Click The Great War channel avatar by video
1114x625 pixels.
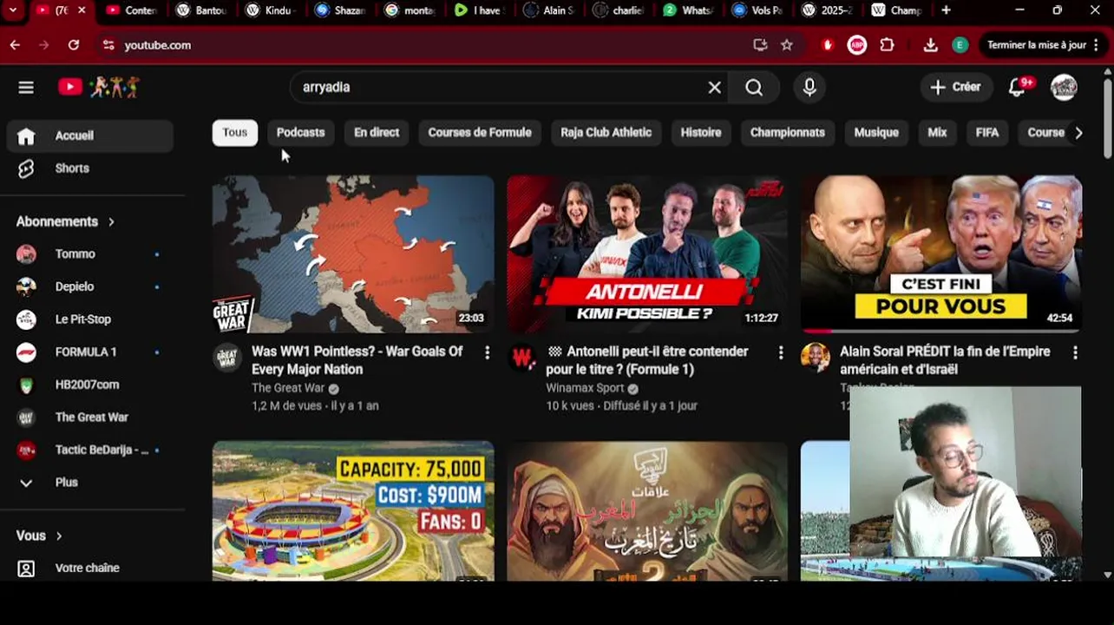[x=227, y=357]
